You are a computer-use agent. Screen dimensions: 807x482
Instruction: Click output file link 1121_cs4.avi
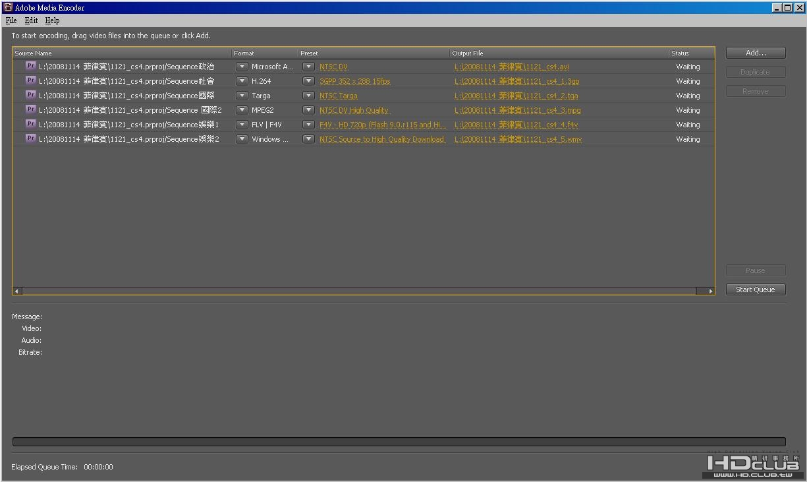pyautogui.click(x=512, y=67)
